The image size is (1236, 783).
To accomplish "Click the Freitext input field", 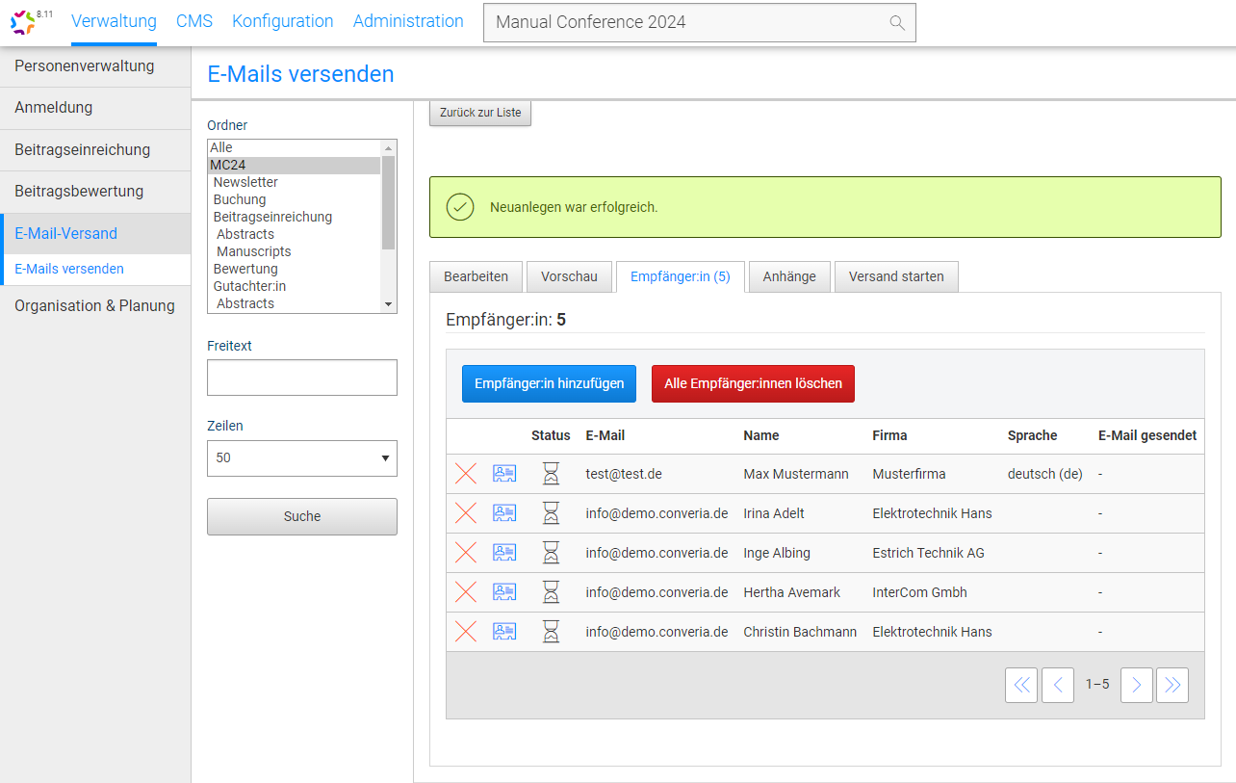I will click(x=301, y=378).
